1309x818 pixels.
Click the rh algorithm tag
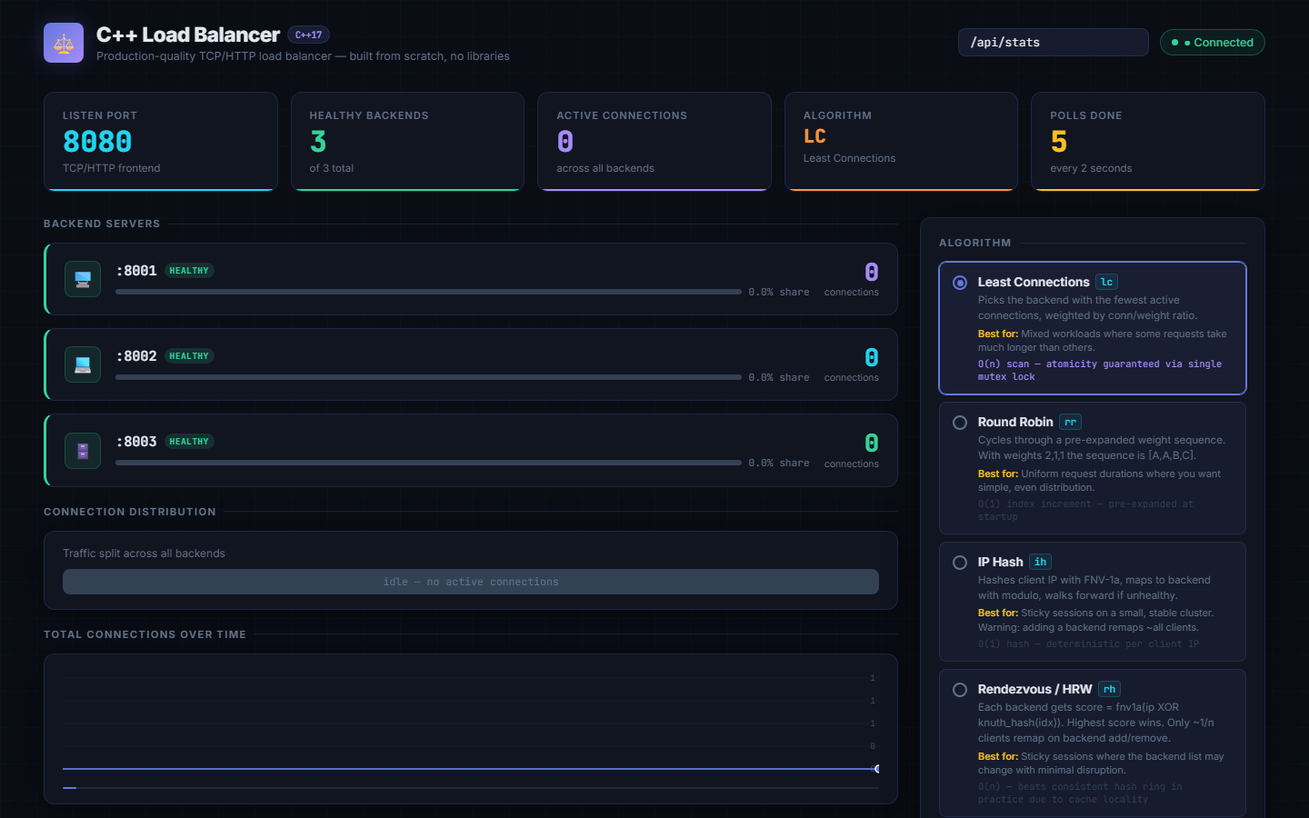[x=1109, y=690]
